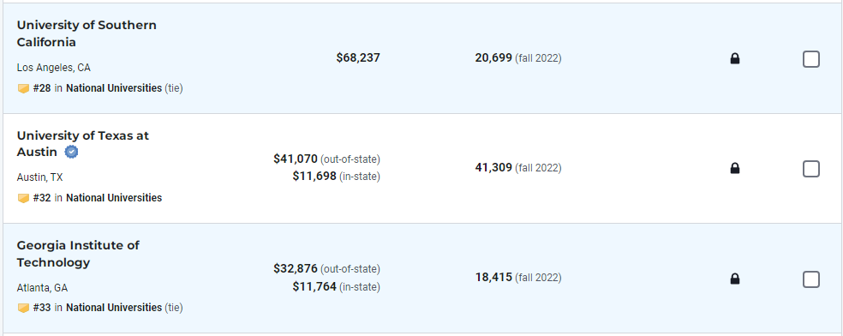Click the ranking badge icon next to #32
This screenshot has width=843, height=336.
pyautogui.click(x=23, y=198)
